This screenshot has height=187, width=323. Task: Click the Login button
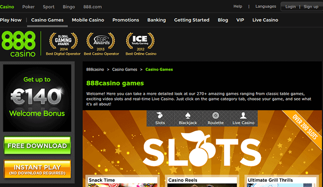coord(290,7)
